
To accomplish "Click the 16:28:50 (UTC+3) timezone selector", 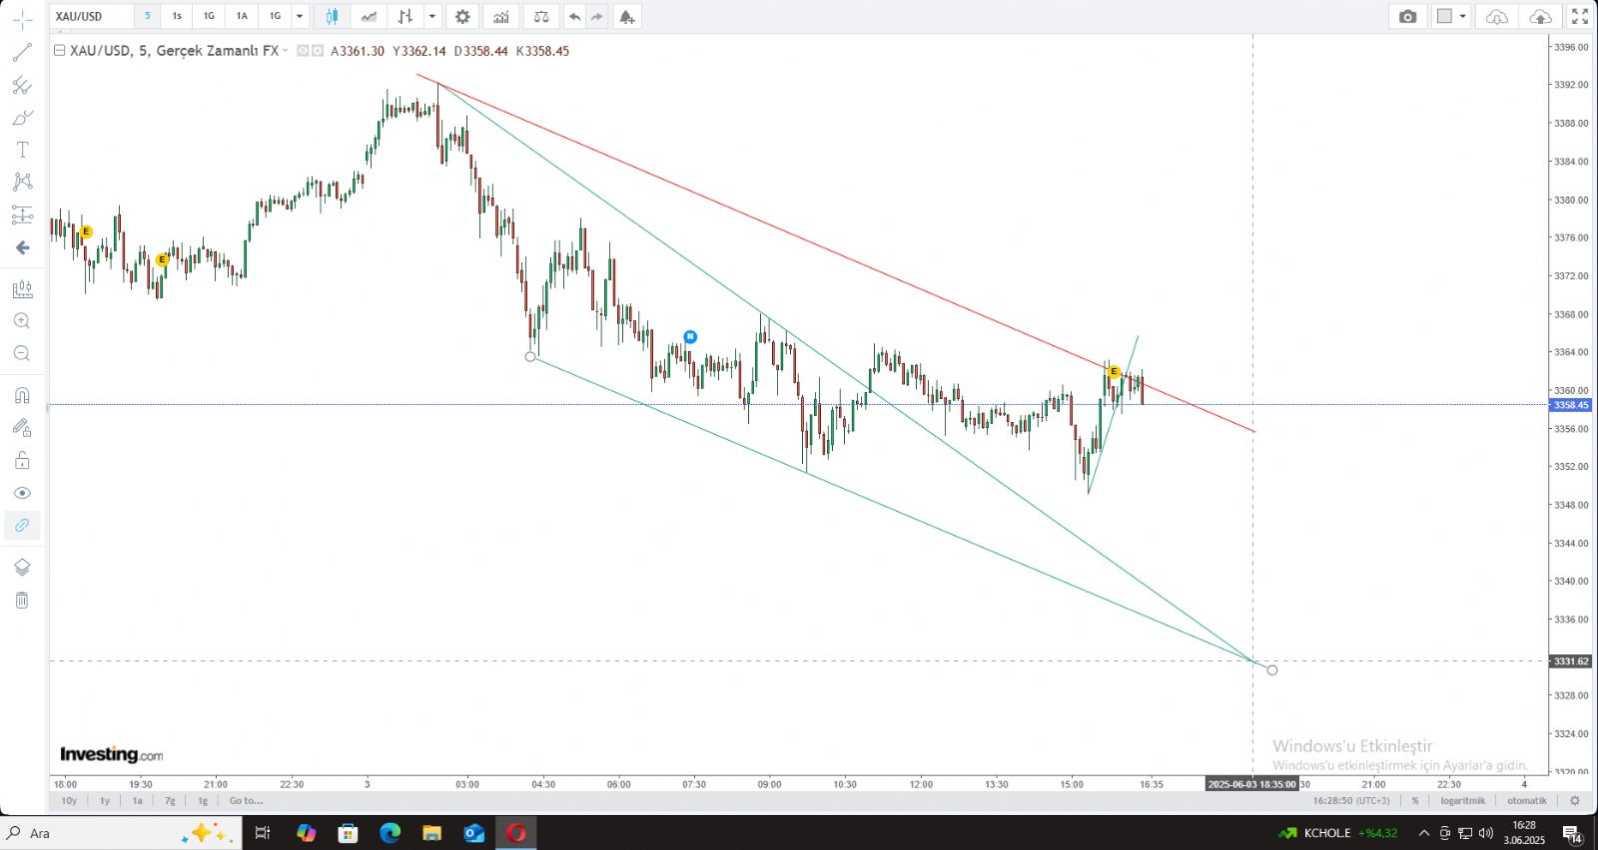I will 1351,800.
